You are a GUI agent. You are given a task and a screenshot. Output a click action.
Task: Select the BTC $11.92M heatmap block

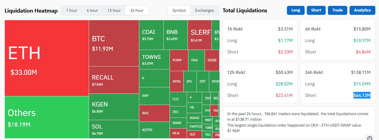click(x=114, y=43)
